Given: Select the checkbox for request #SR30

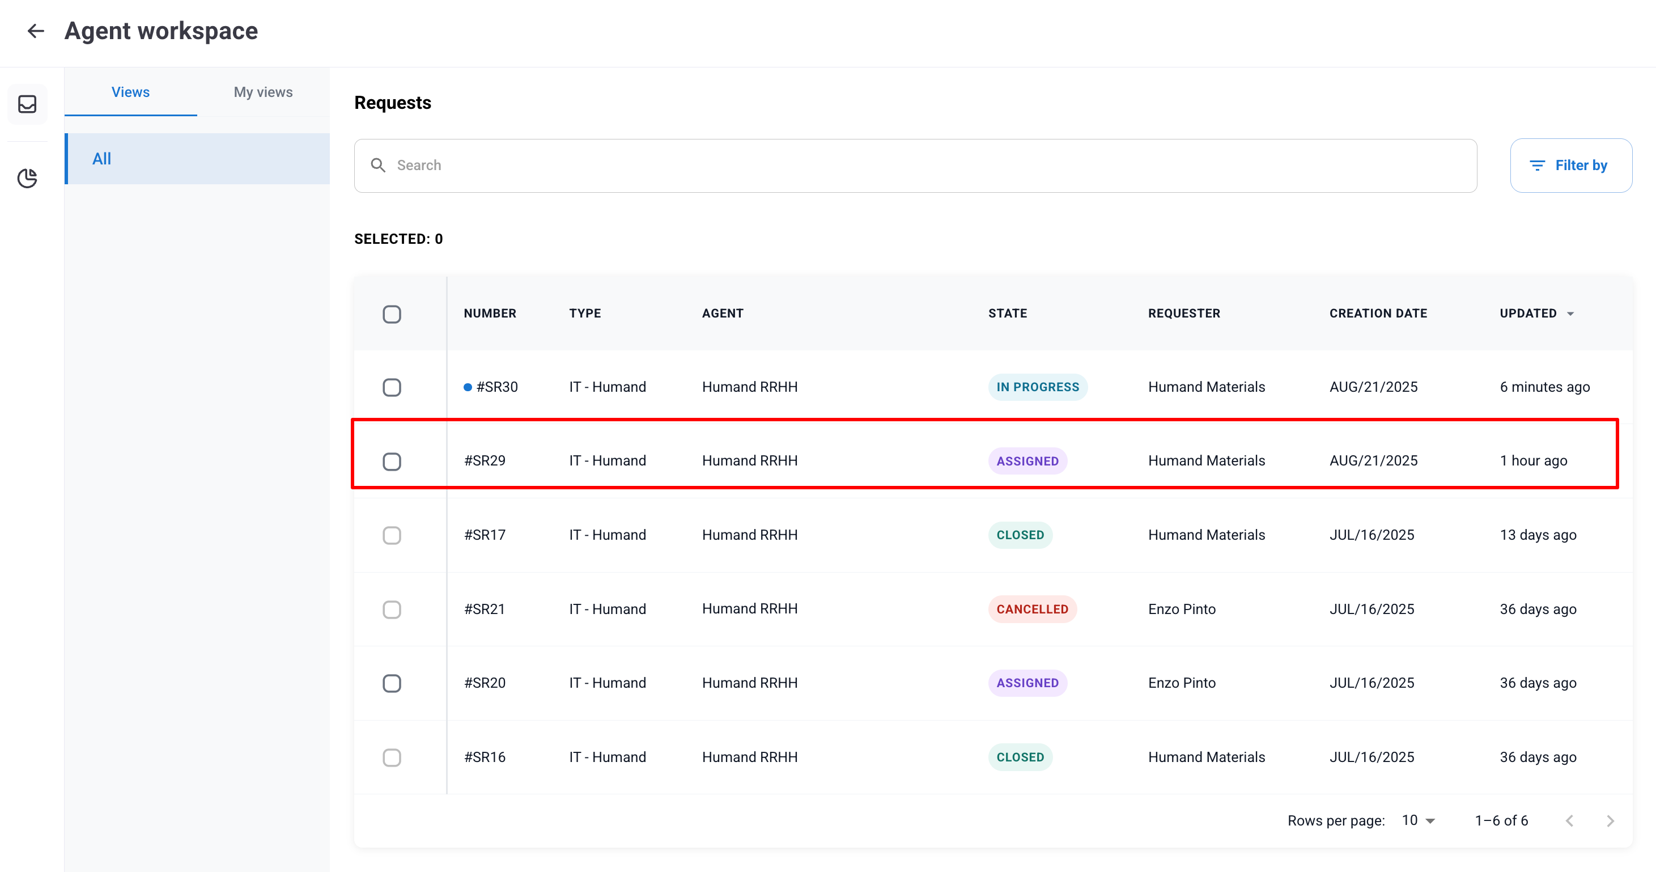Looking at the screenshot, I should (x=392, y=387).
